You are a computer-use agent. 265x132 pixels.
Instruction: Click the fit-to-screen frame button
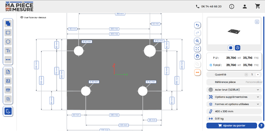pos(197,49)
